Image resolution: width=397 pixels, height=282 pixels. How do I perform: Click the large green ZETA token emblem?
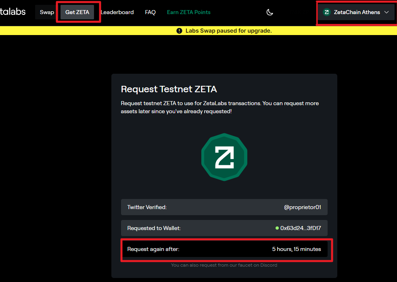[x=224, y=157]
